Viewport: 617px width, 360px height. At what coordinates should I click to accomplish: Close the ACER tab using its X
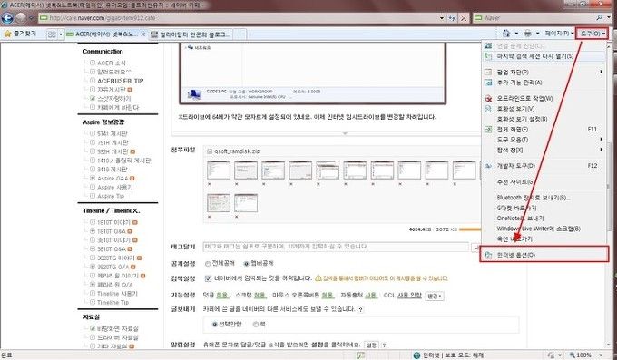142,34
